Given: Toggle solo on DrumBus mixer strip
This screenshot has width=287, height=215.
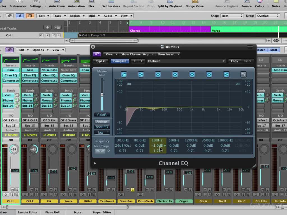Looking at the screenshot, I should coord(133,190).
